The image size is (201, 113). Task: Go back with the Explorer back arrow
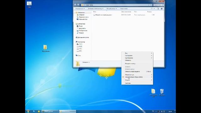click(75, 5)
